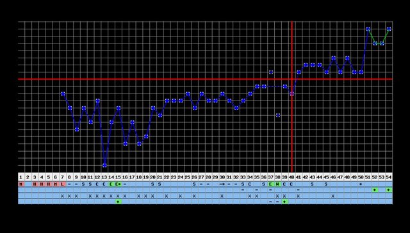Select the first S cell under day 10
The height and width of the screenshot is (233, 410).
tap(83, 184)
